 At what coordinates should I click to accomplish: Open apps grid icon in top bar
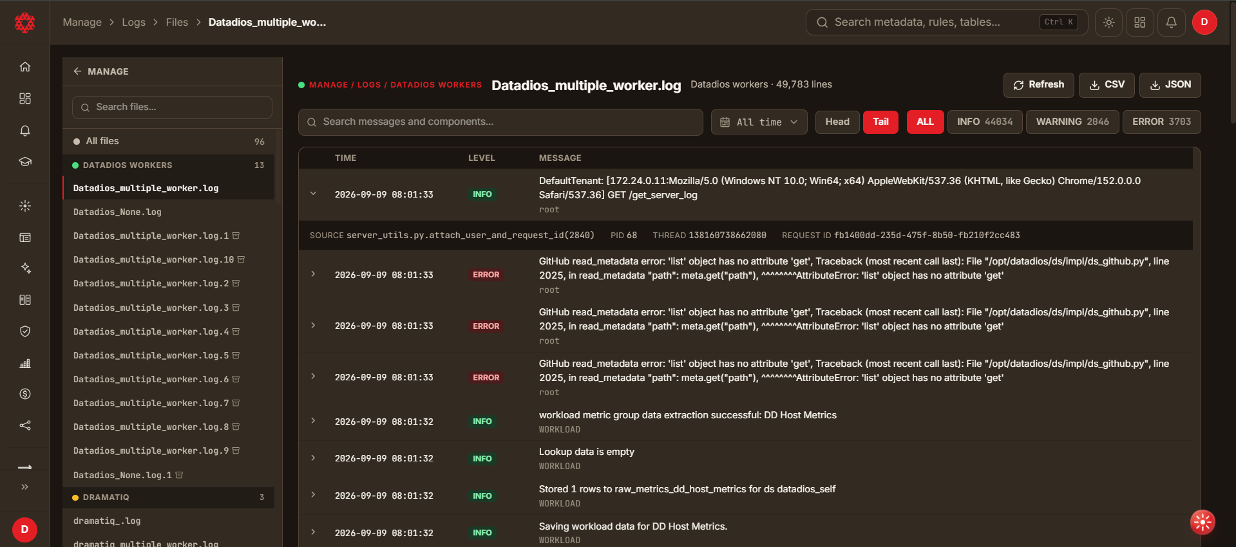1139,23
